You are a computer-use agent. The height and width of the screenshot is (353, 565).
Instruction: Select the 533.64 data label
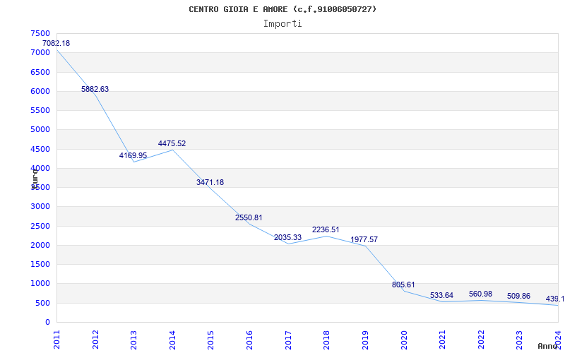point(442,295)
